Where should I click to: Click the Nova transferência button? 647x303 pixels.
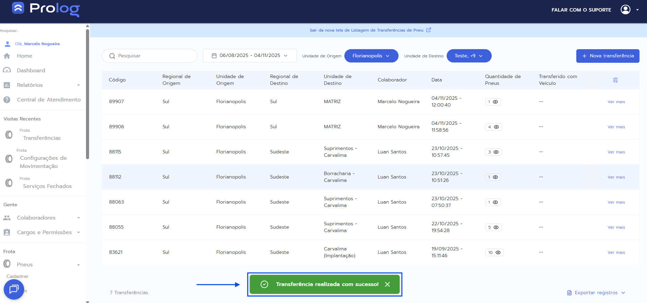click(608, 56)
